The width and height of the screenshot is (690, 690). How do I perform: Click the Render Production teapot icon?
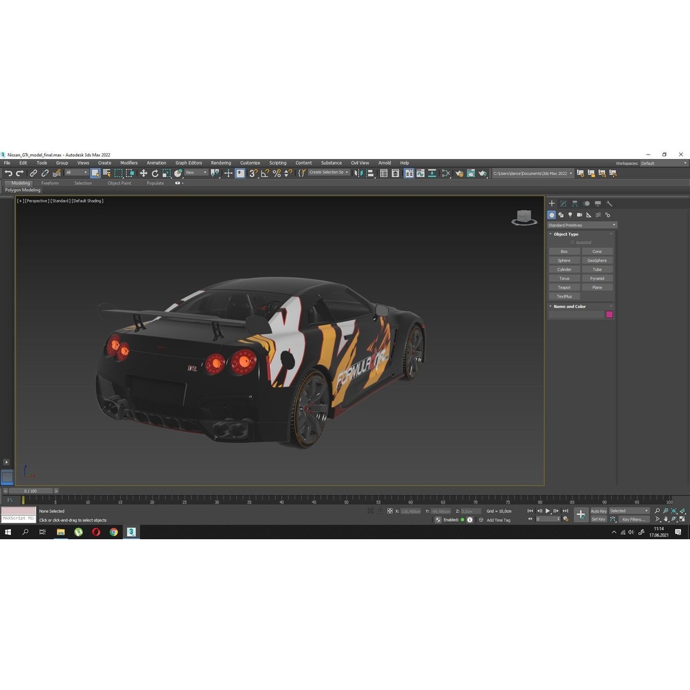tap(483, 173)
